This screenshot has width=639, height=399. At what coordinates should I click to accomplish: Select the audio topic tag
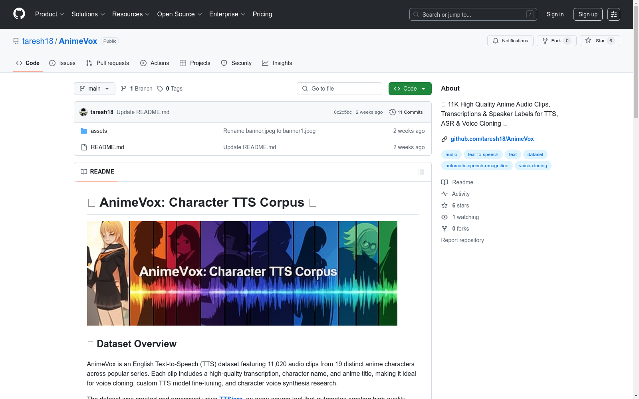pyautogui.click(x=451, y=154)
